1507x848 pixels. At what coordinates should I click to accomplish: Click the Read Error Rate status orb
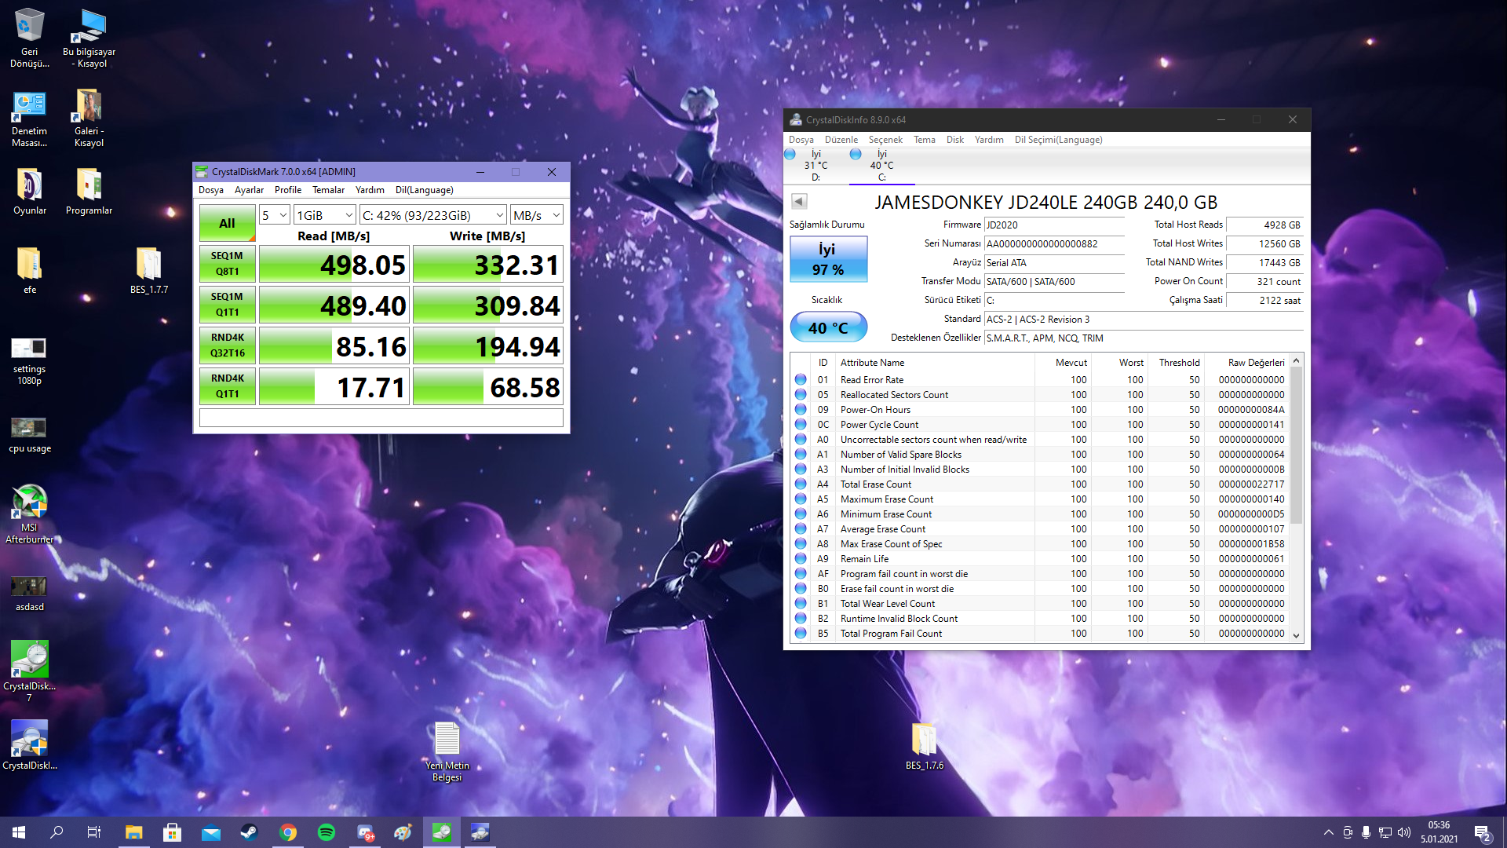[801, 379]
